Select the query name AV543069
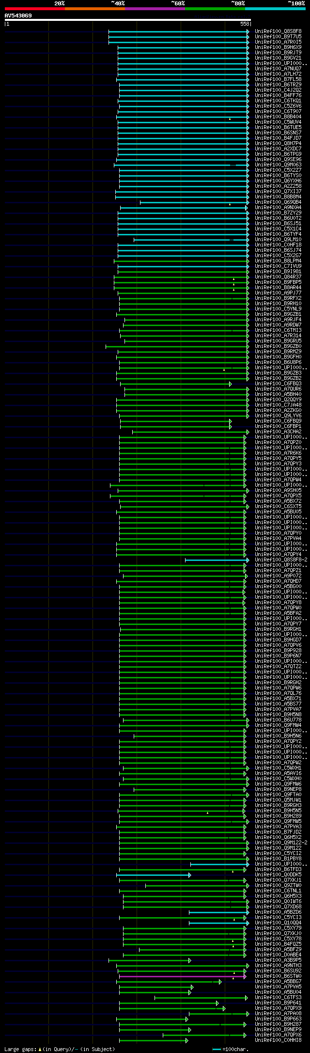This screenshot has height=1053, width=310. (18, 16)
